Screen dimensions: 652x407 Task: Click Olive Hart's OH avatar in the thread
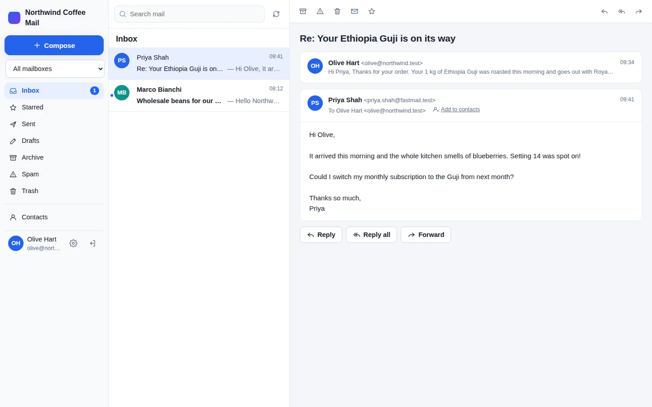click(315, 66)
